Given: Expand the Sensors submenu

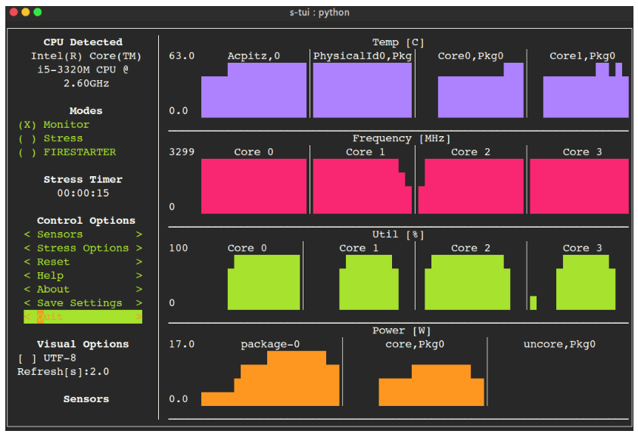Looking at the screenshot, I should click(59, 234).
